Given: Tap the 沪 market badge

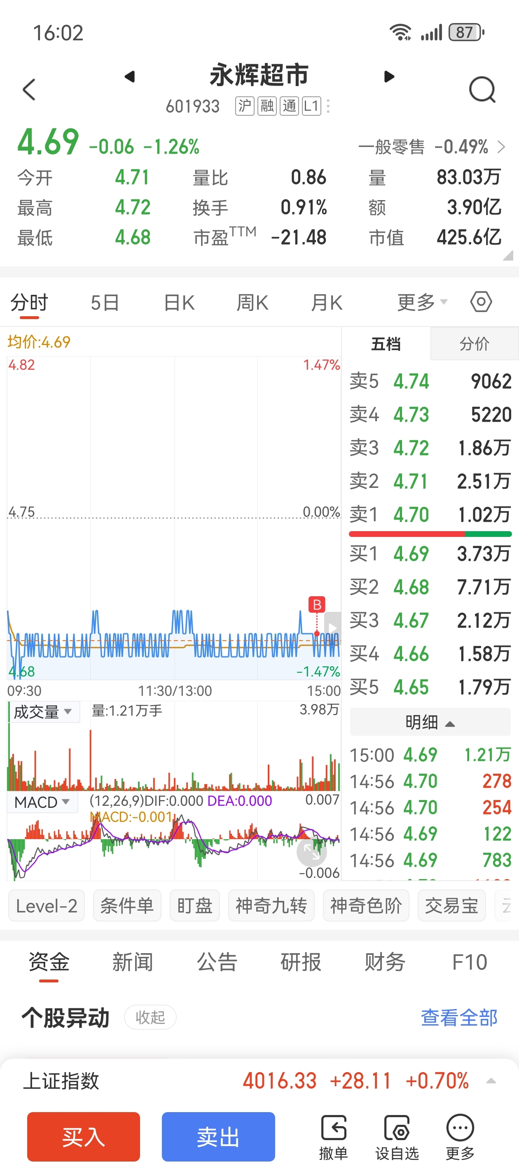Looking at the screenshot, I should pyautogui.click(x=244, y=106).
